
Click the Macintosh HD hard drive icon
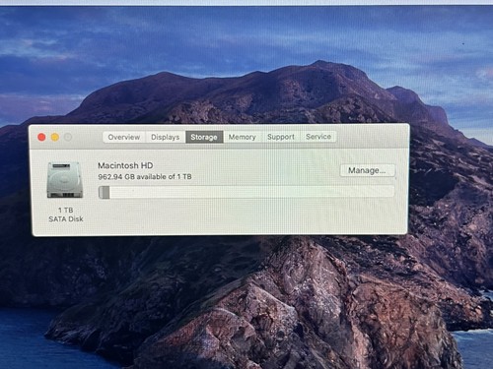(65, 180)
